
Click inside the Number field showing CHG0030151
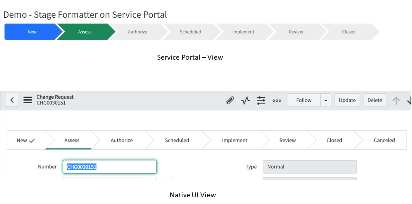109,166
